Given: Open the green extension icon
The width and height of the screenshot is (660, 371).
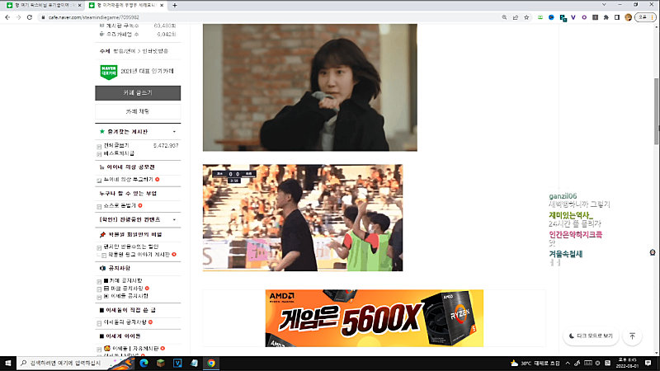Looking at the screenshot, I should click(540, 17).
